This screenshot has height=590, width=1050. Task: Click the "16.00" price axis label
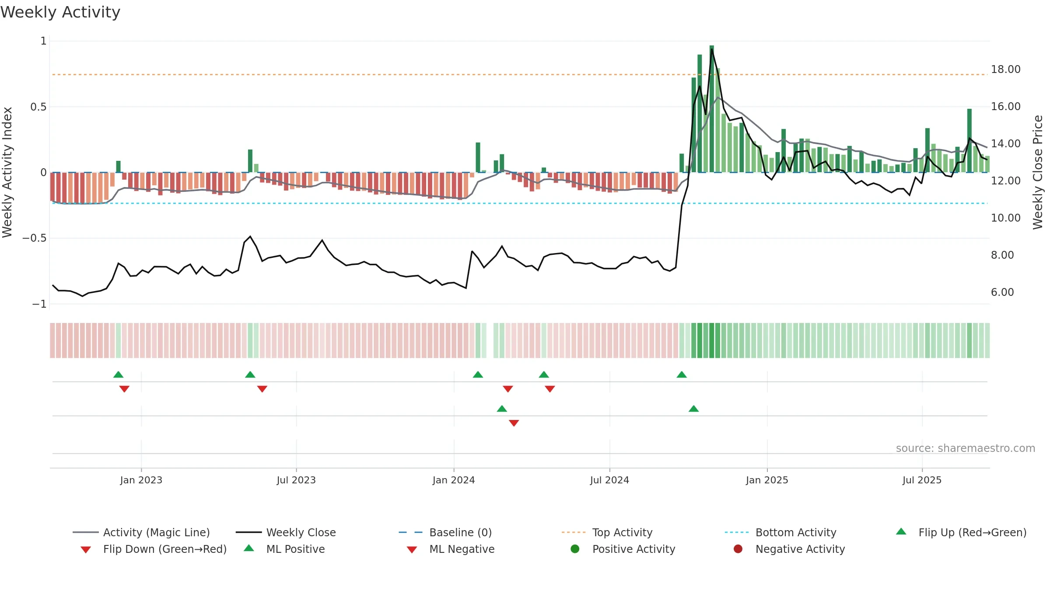(x=1005, y=107)
